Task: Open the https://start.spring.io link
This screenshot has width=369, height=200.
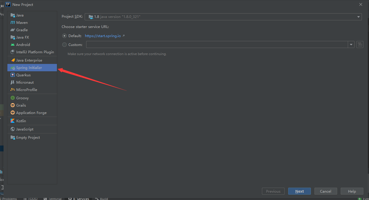Action: pos(103,36)
